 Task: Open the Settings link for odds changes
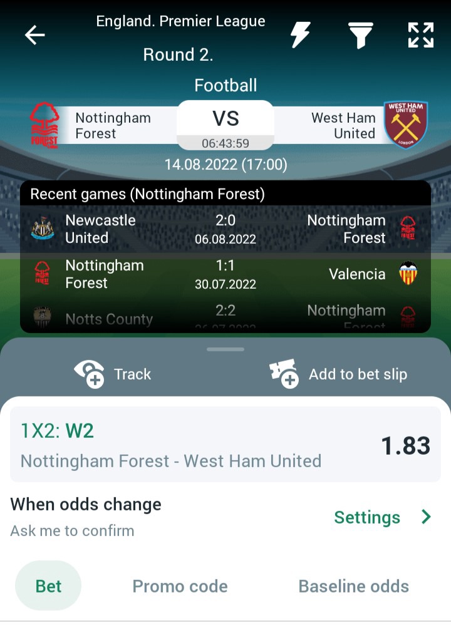pyautogui.click(x=367, y=517)
